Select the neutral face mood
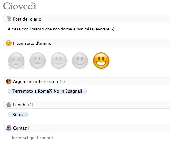The height and width of the screenshot is (146, 170). [59, 61]
